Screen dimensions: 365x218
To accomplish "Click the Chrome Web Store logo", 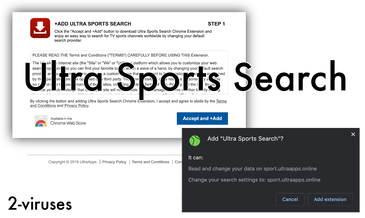I will pos(41,121).
